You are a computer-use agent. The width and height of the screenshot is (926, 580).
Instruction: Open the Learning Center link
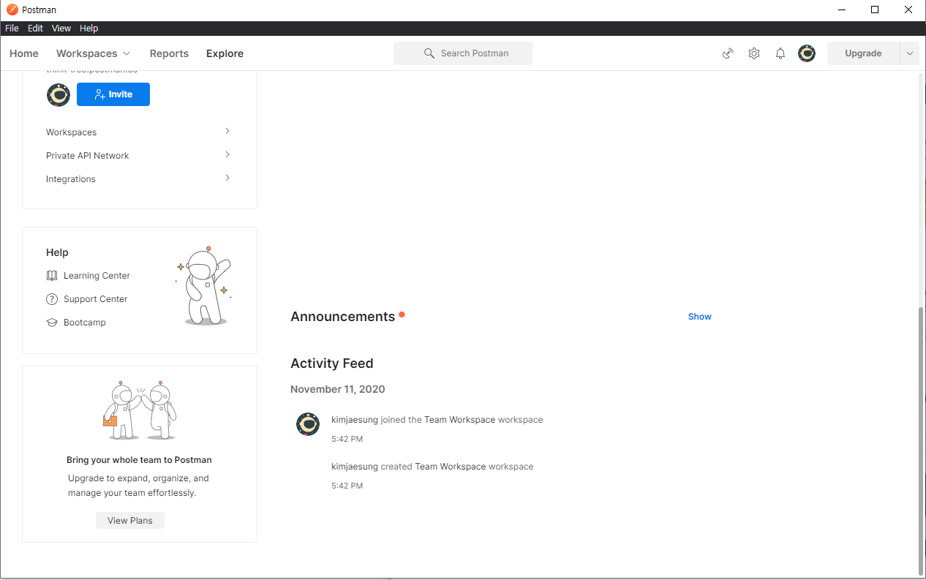[x=97, y=276]
